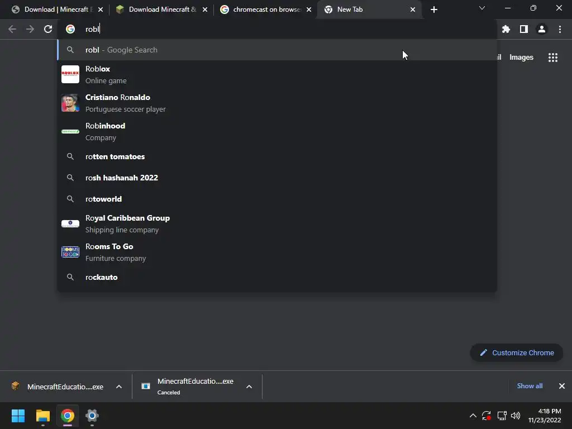Open the Settings gear on taskbar

[x=92, y=416]
